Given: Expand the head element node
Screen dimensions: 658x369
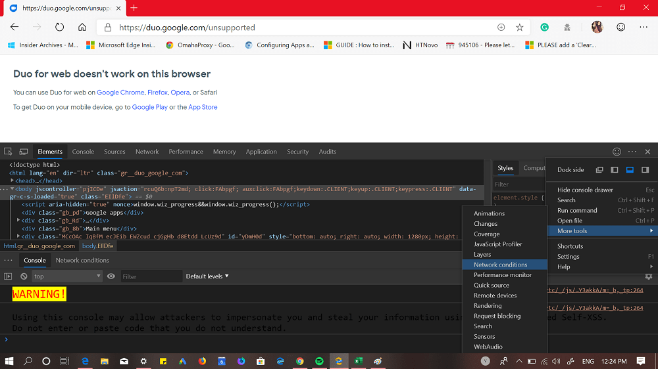Looking at the screenshot, I should (x=12, y=181).
